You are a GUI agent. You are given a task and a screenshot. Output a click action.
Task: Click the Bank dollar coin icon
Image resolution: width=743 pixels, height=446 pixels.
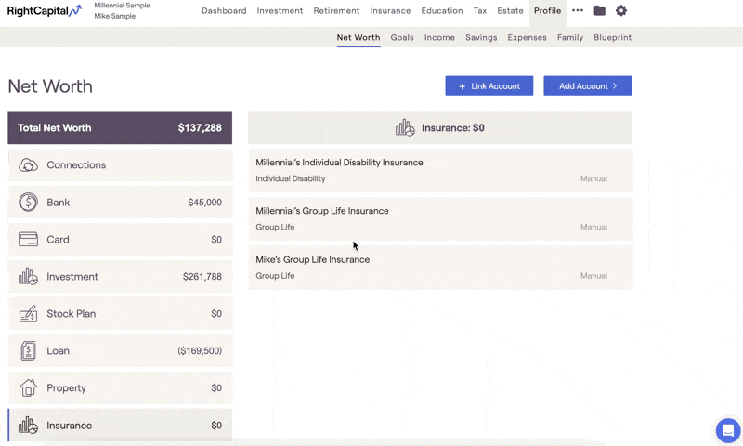(29, 203)
